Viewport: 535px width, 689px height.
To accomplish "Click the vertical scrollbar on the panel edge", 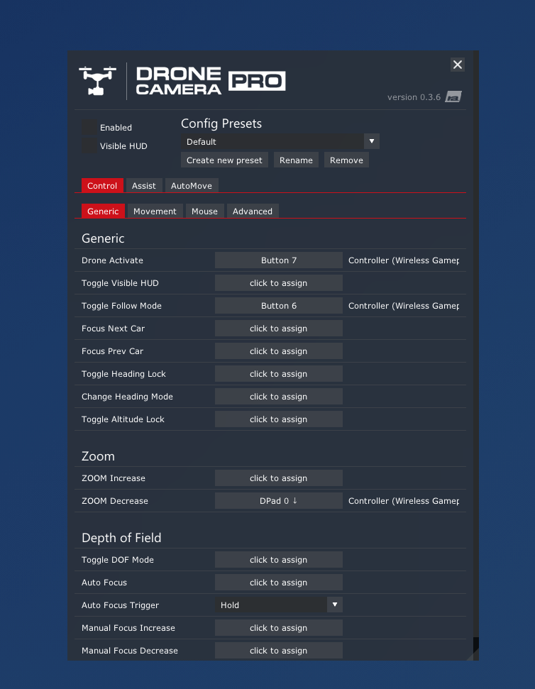I will [x=475, y=355].
